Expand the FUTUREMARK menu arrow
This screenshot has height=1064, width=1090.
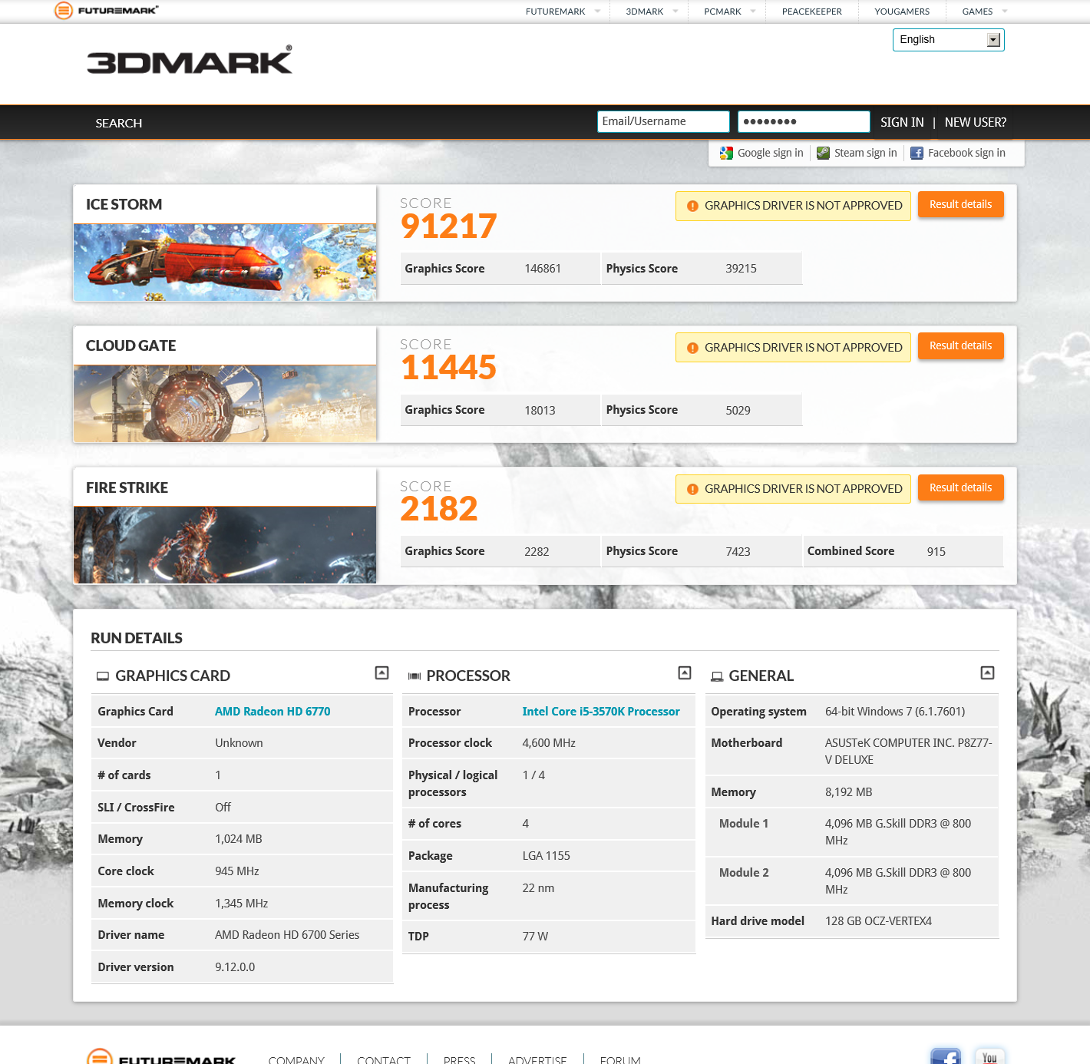(x=597, y=12)
